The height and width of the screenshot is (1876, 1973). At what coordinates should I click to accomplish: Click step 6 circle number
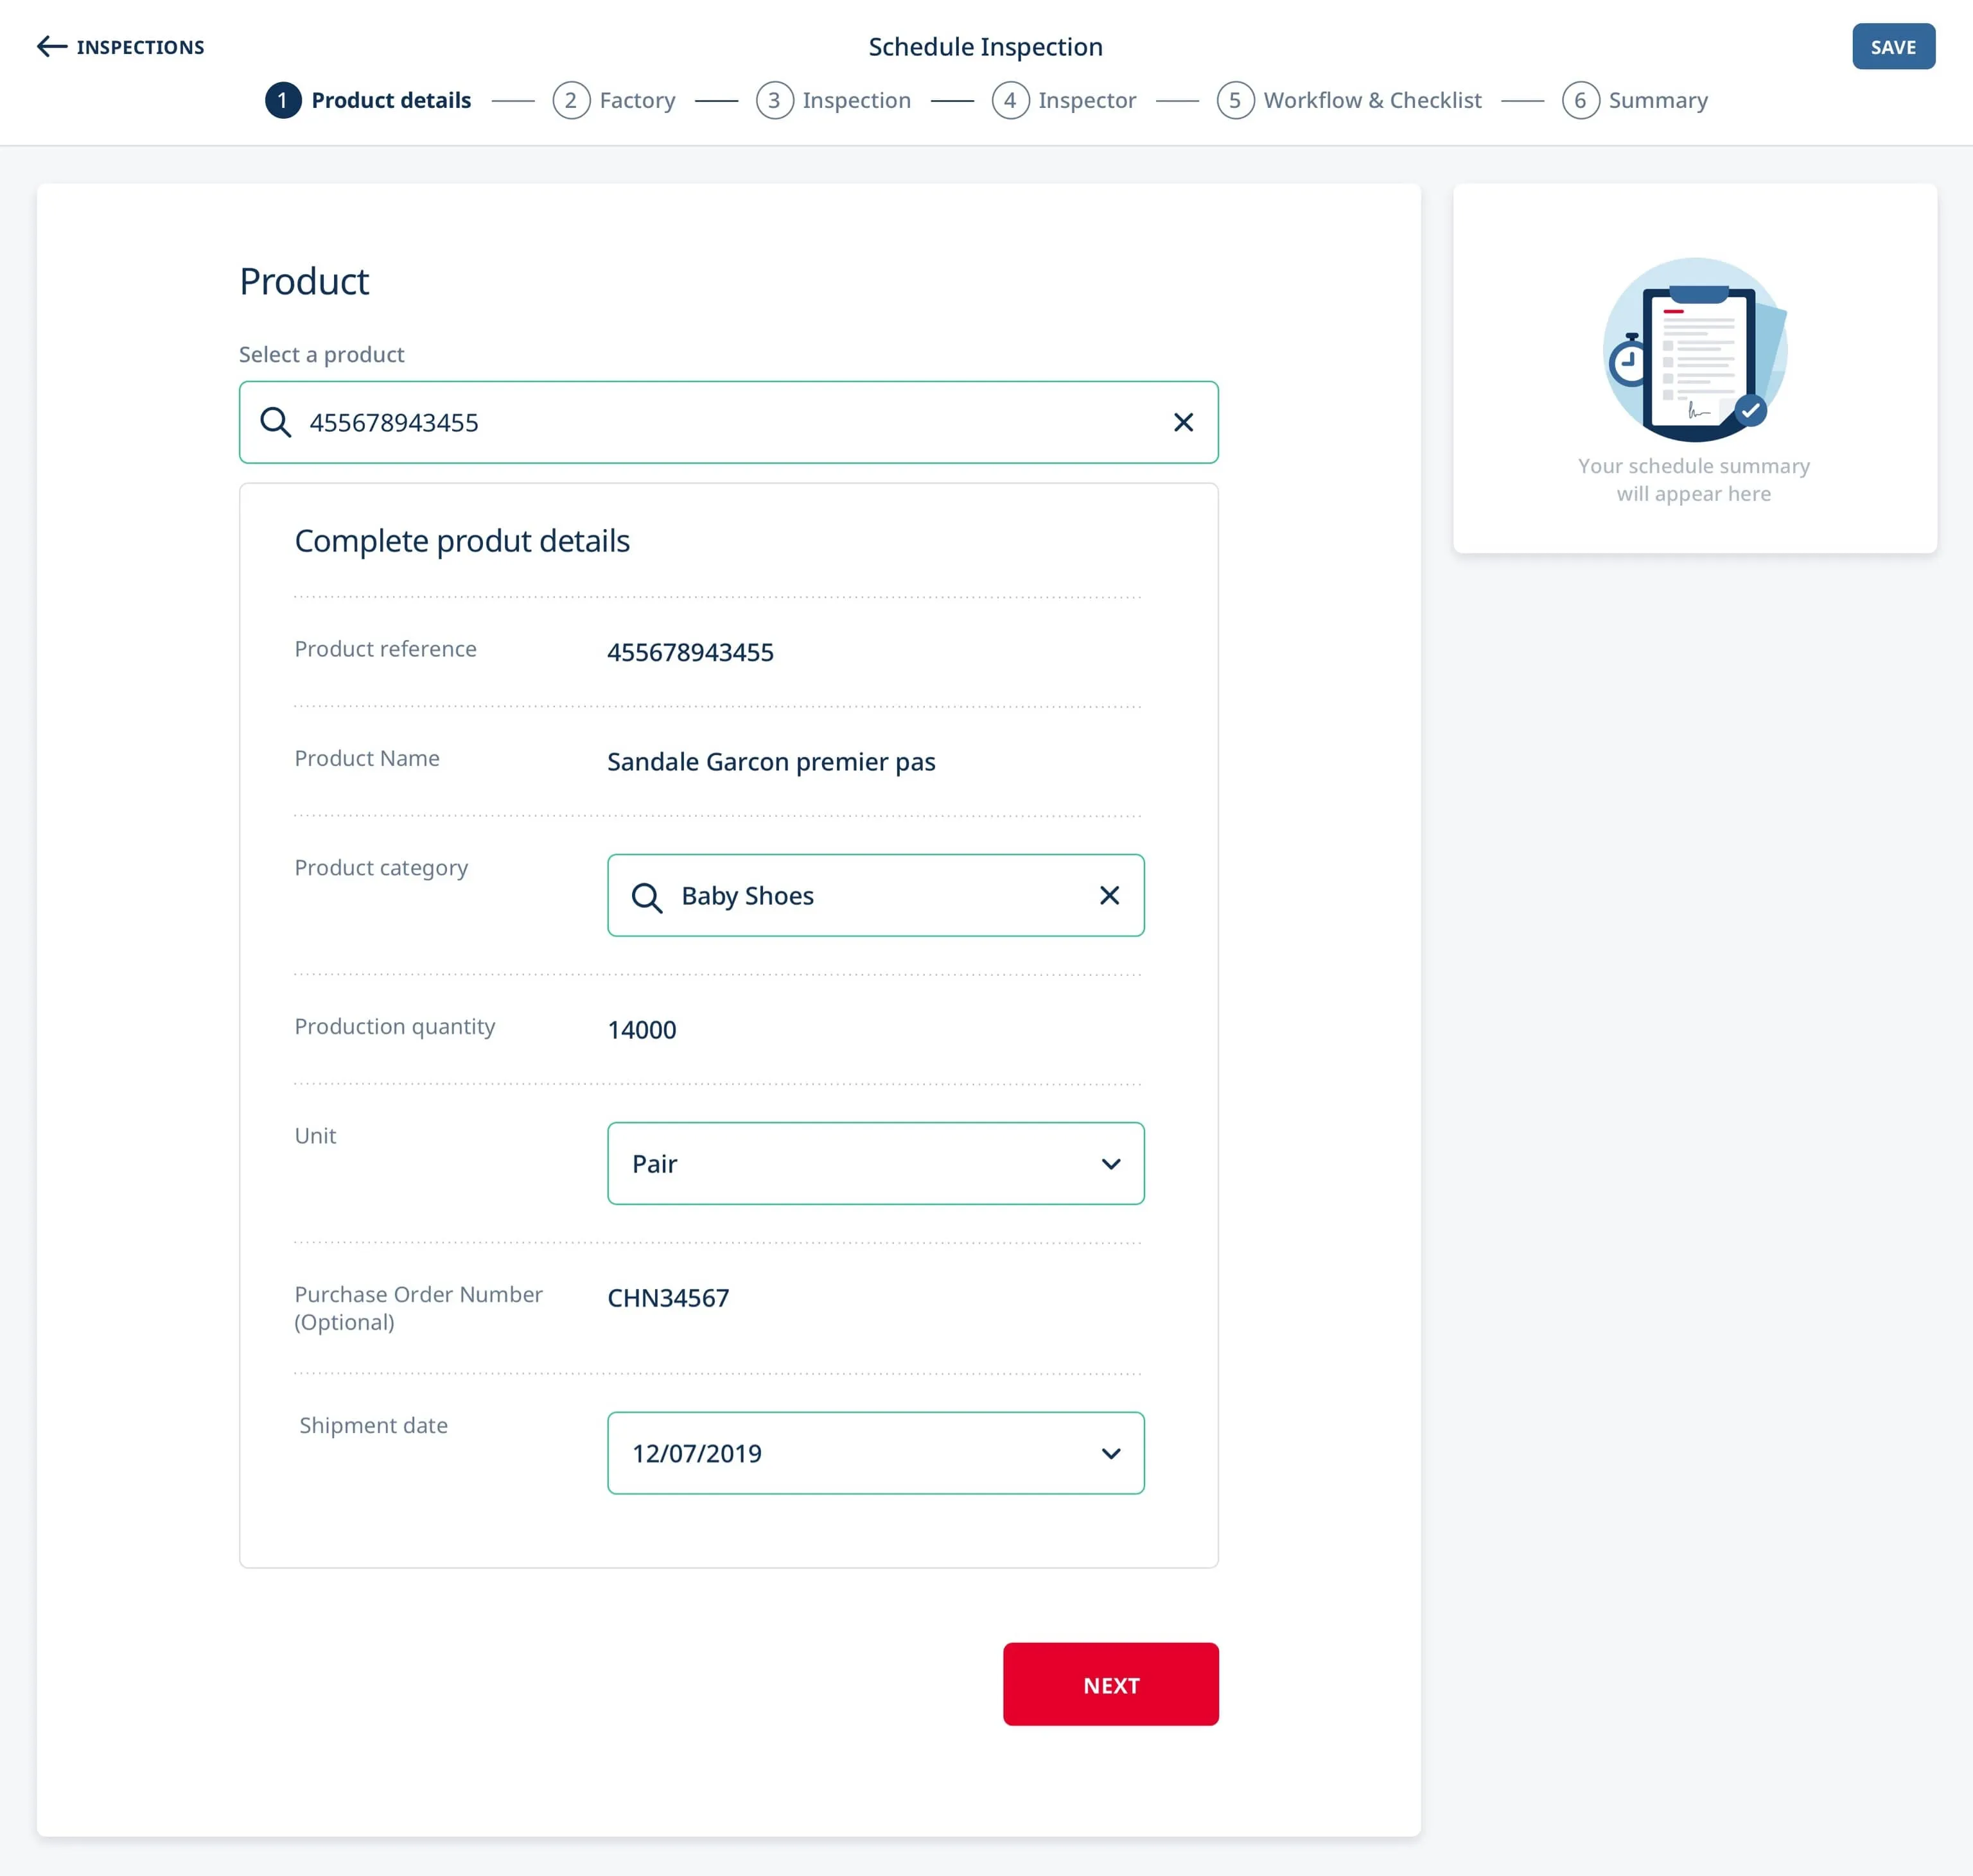1580,100
